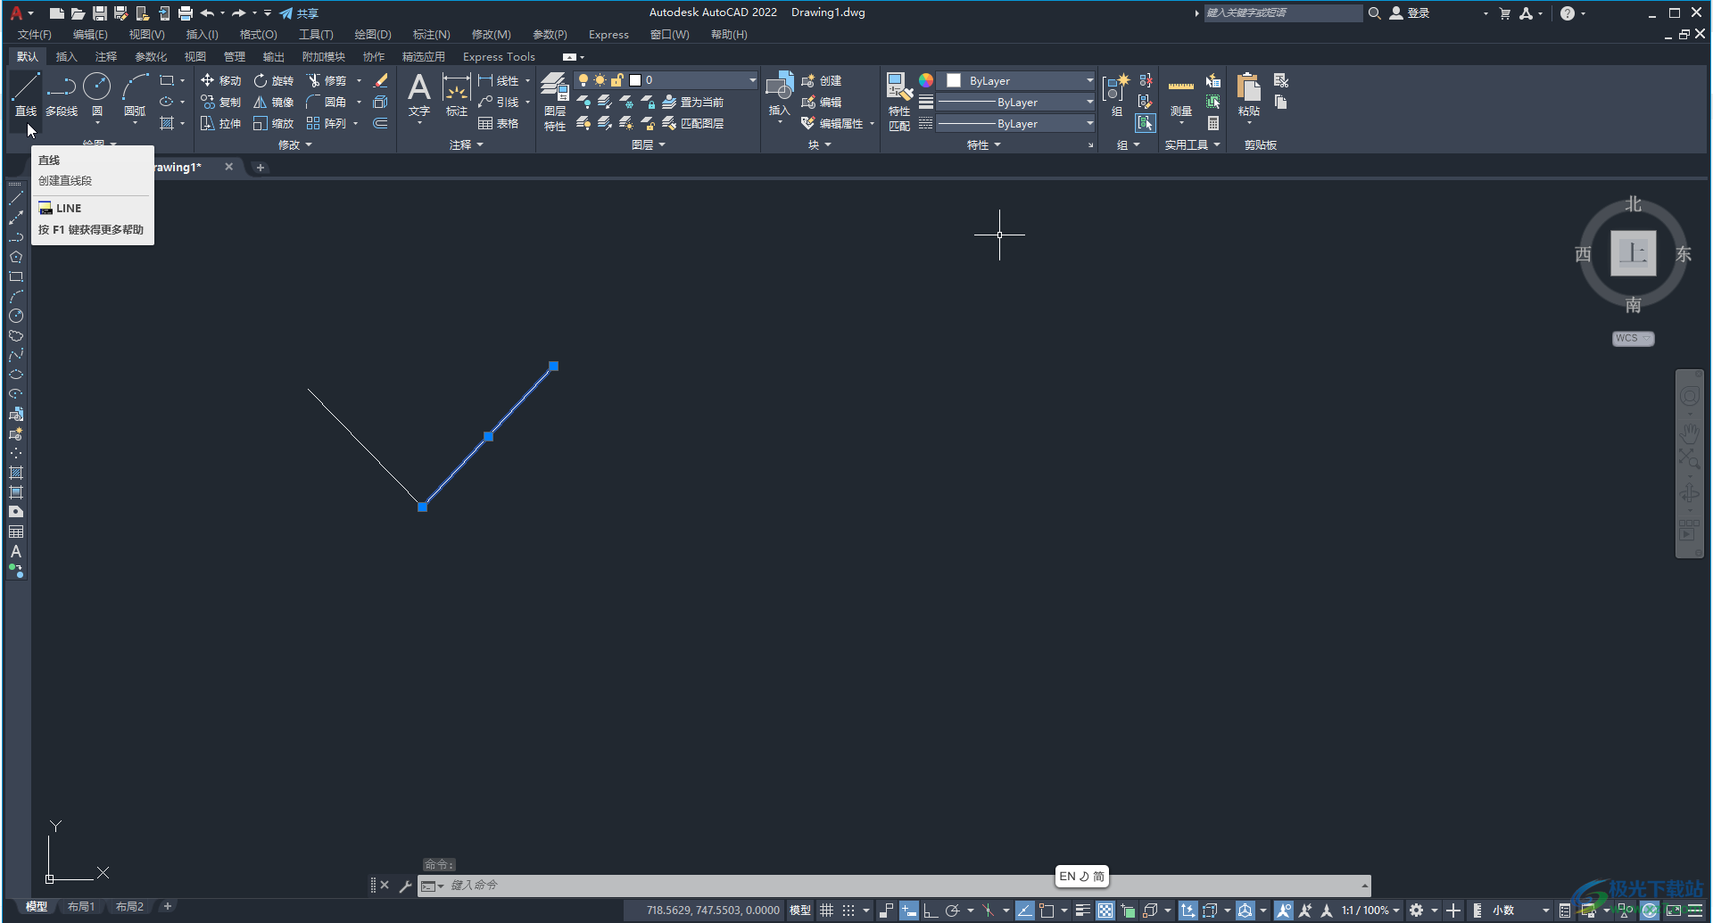Open the 文字 text tool
Screen dimensions: 1713x923
(419, 95)
